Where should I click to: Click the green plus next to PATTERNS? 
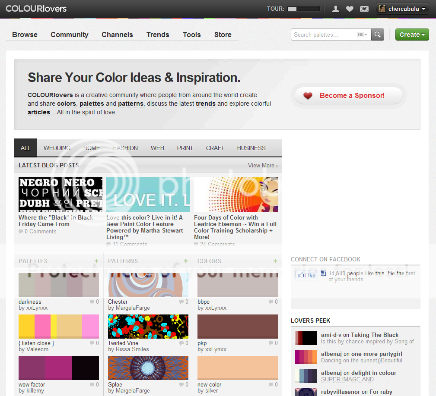point(186,261)
